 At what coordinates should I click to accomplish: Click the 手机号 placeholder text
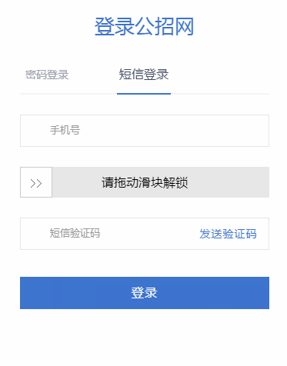tap(65, 130)
